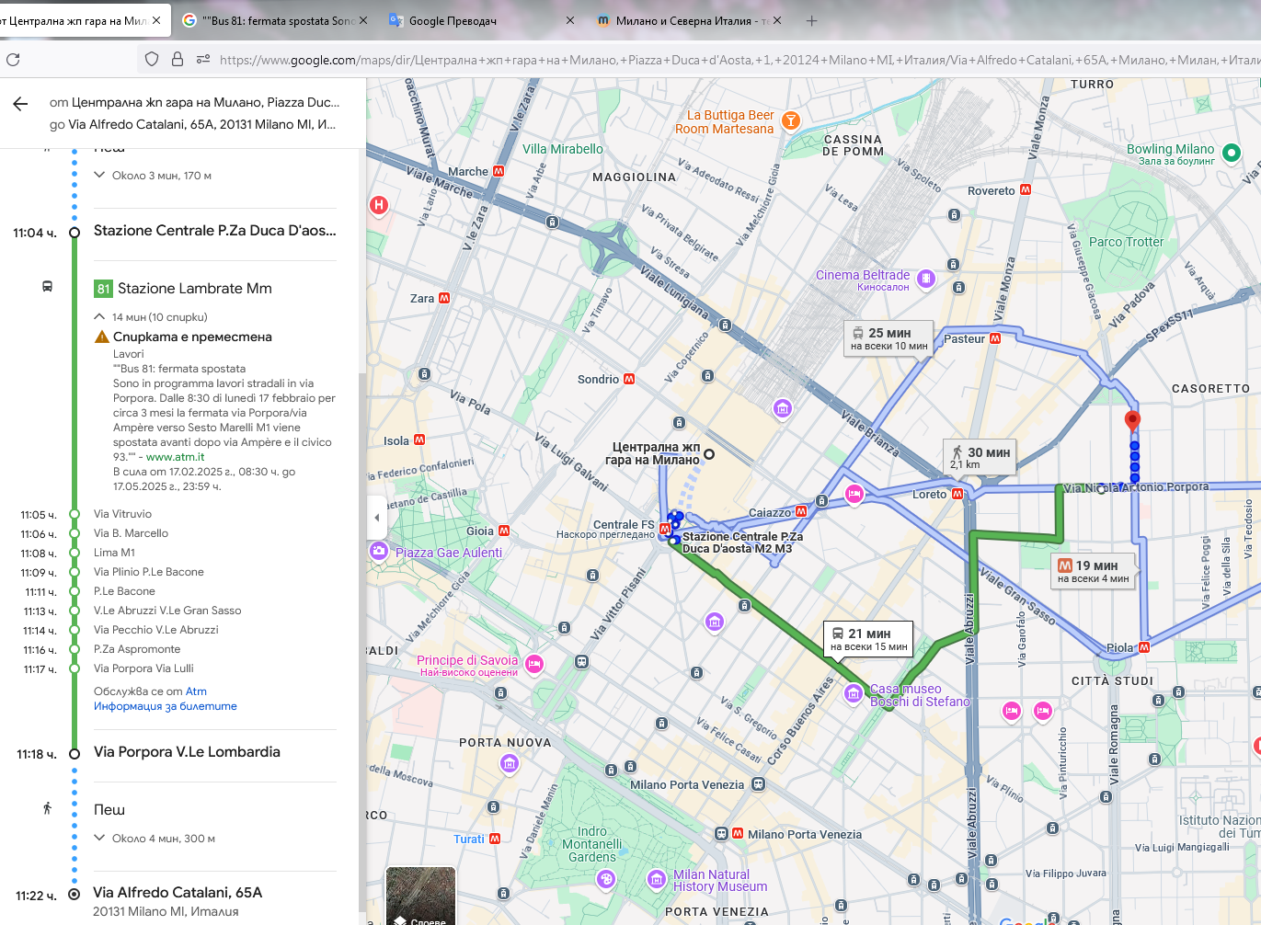Image resolution: width=1261 pixels, height=925 pixels.
Task: Collapse the 14 min 10 stops list
Action: click(100, 317)
